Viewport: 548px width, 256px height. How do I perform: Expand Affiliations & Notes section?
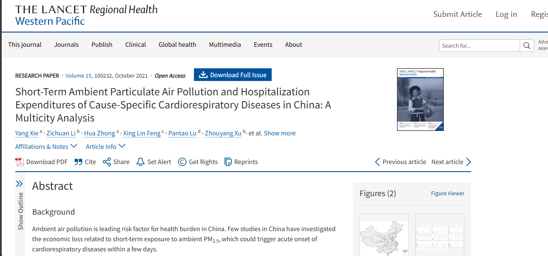pyautogui.click(x=46, y=146)
